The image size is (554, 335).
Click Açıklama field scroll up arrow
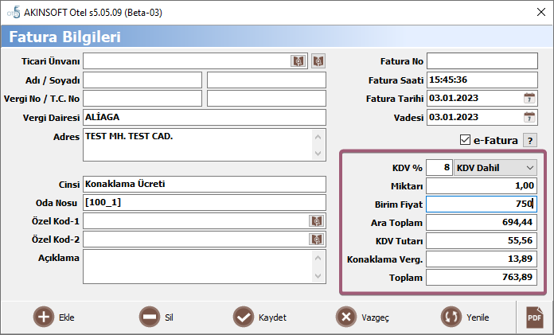[318, 259]
